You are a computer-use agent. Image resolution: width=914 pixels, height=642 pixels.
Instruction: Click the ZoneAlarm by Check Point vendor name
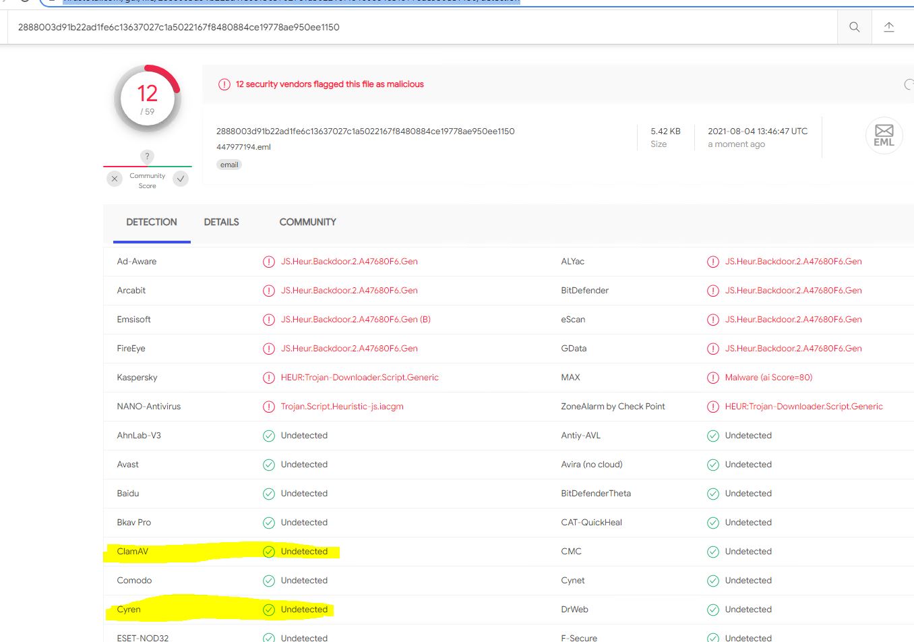(x=613, y=407)
